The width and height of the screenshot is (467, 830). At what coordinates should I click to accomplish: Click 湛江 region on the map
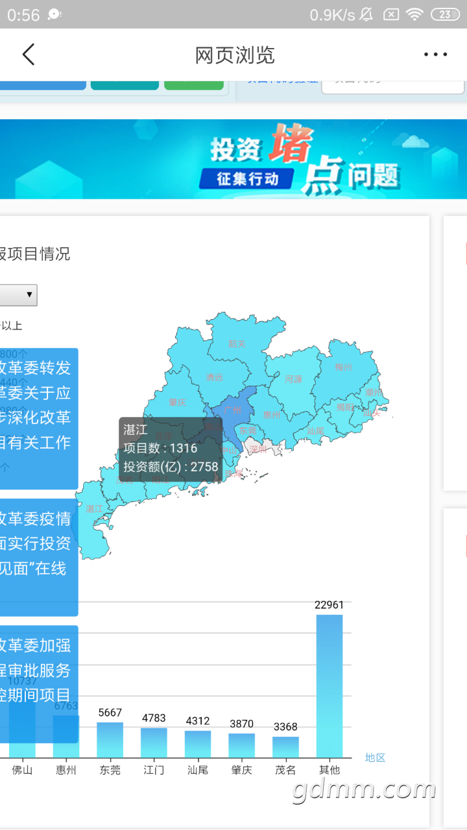coord(94,510)
